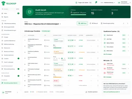This screenshot has width=132, height=99.
Task: Select the third Niveau radio dot in row 4
Action: click(59, 58)
